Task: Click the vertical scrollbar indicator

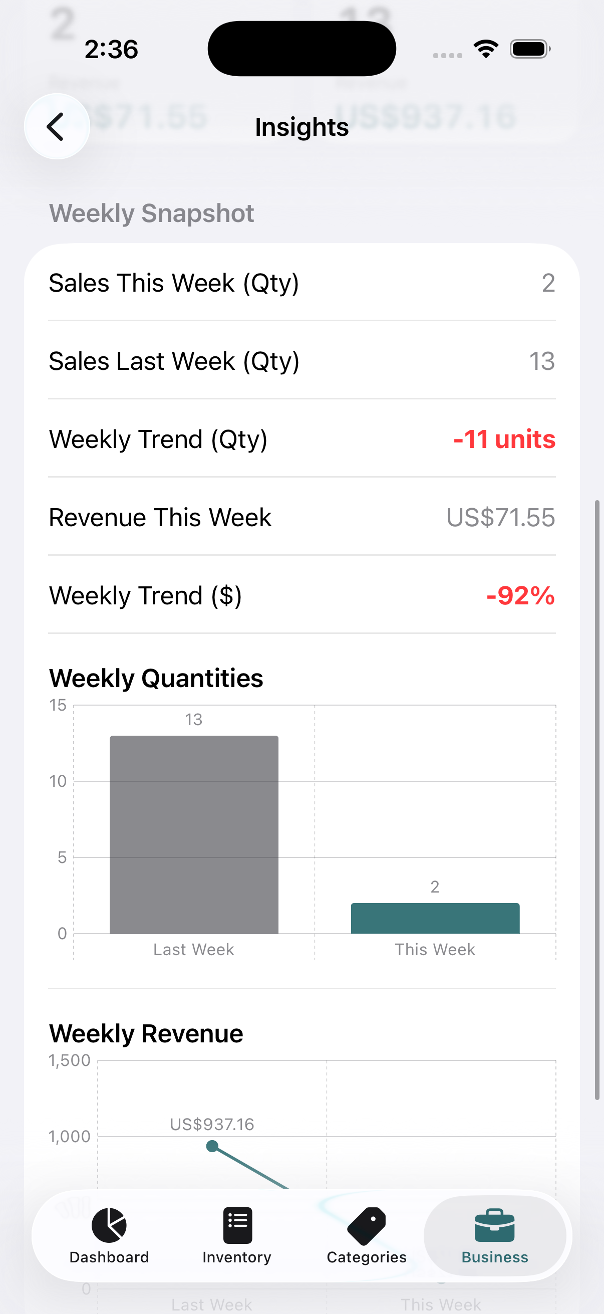Action: (x=597, y=800)
